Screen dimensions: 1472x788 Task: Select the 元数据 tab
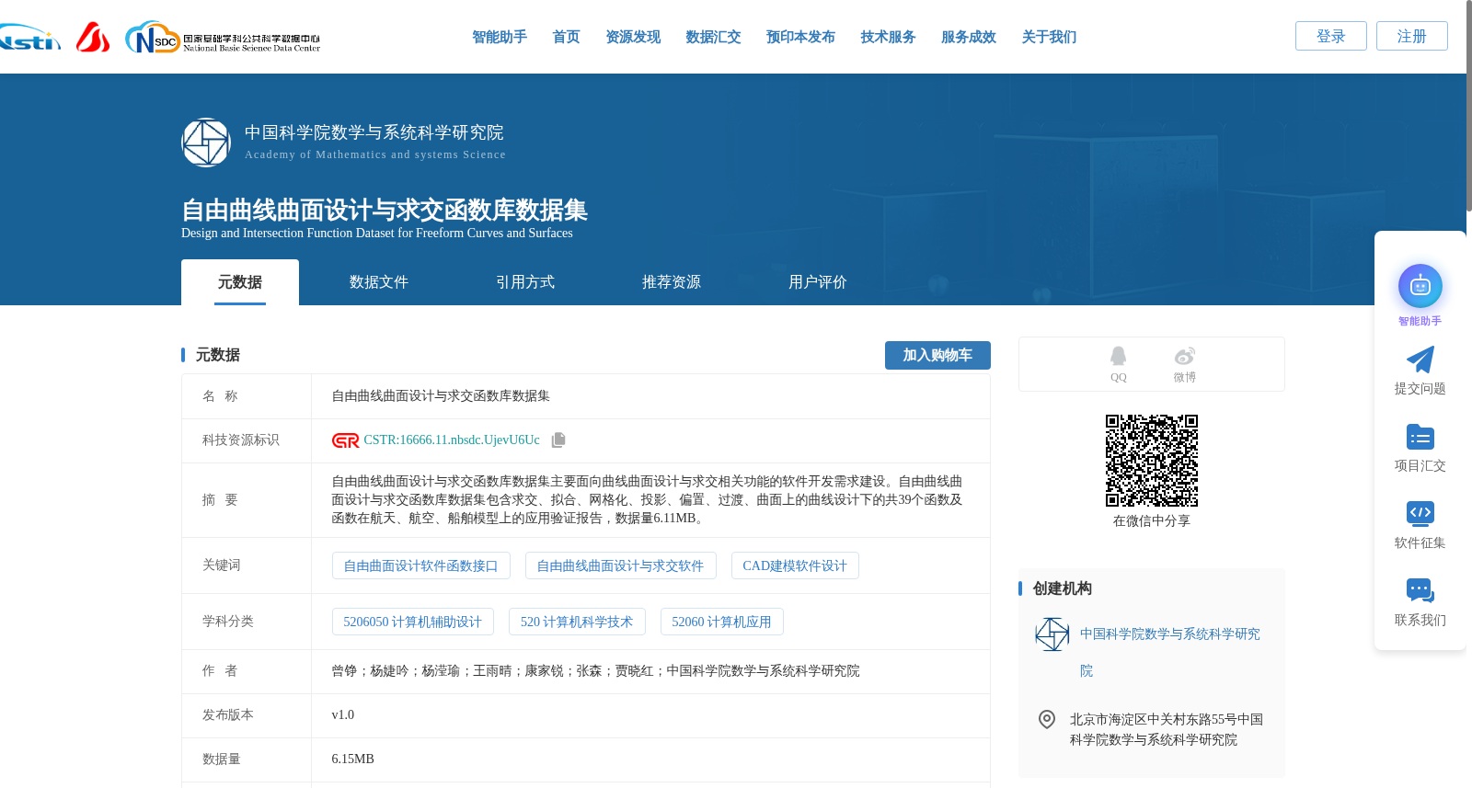(240, 282)
